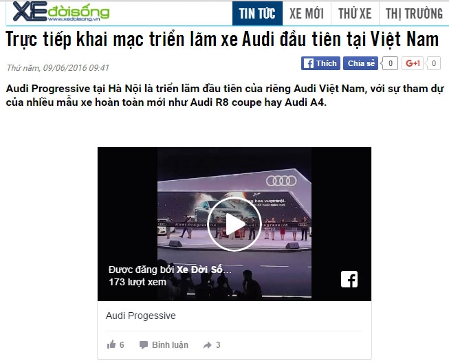Click the Facebook share count bubble

pos(390,63)
